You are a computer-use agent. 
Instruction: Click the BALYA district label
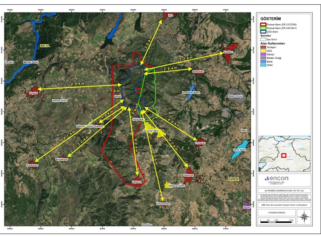pyautogui.click(x=45, y=46)
